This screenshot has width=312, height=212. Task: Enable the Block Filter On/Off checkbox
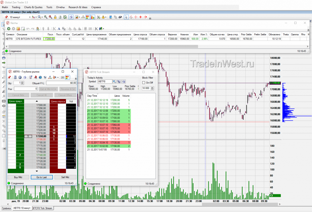[x=144, y=83]
